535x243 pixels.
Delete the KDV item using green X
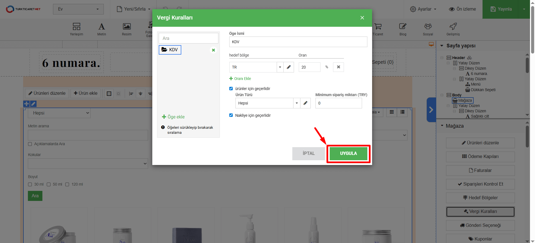click(x=213, y=50)
